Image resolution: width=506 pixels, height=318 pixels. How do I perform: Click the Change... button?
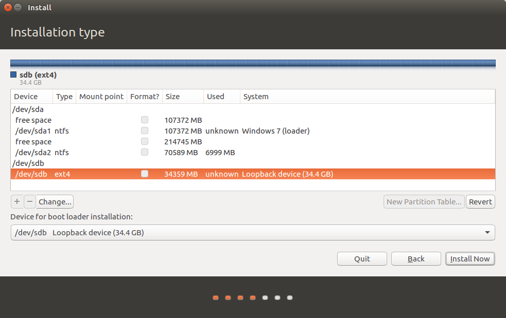pos(55,201)
